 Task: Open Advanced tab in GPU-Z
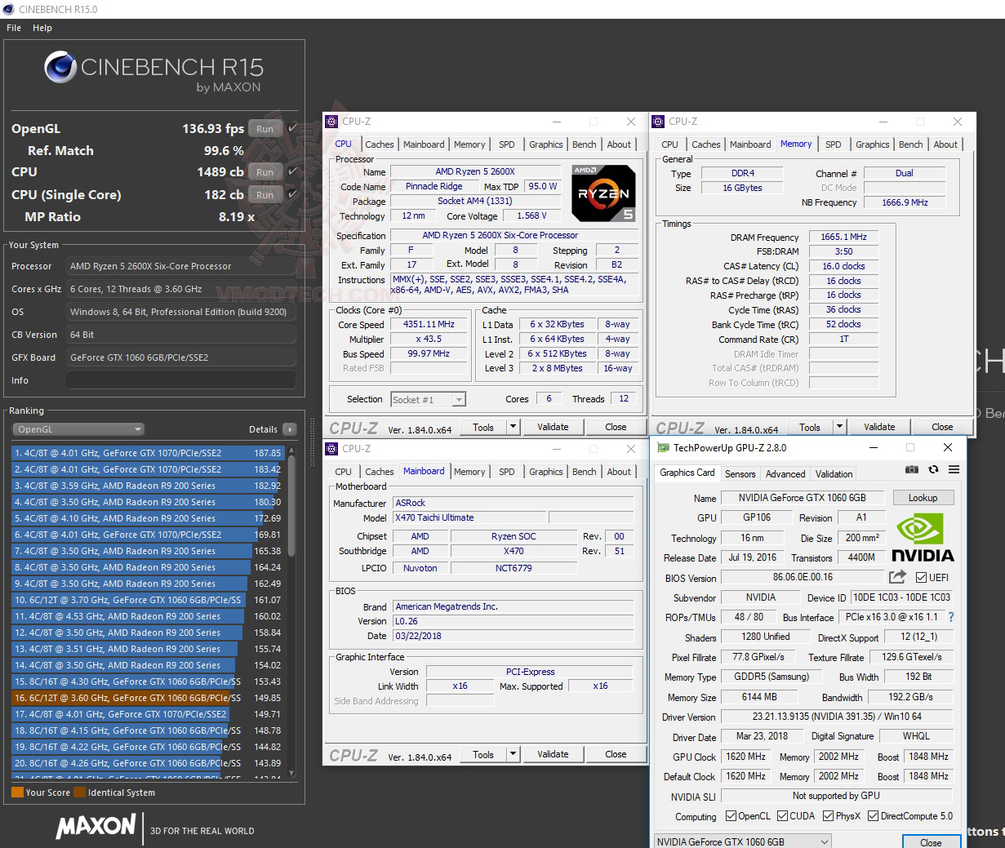point(785,473)
